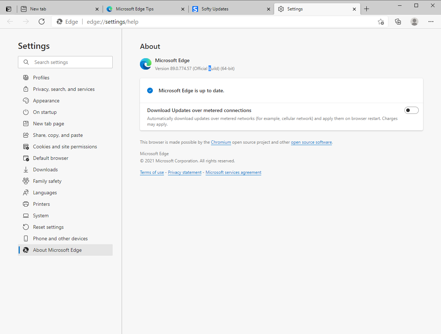Click the Downloads arrow icon

pos(26,170)
